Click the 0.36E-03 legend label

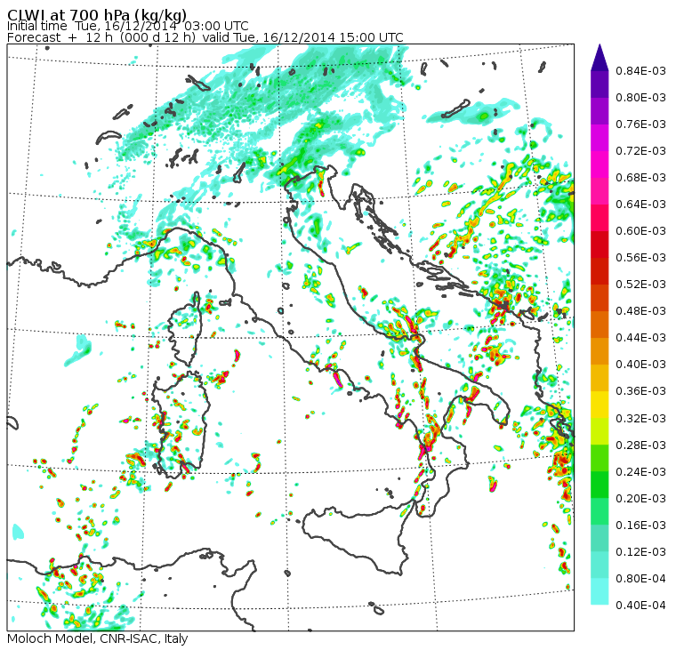(x=640, y=391)
